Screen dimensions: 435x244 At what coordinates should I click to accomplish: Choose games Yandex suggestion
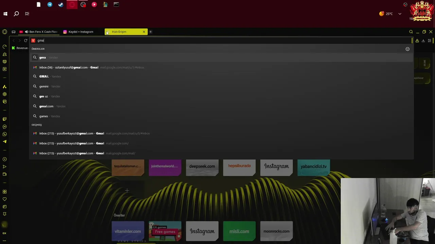(x=221, y=116)
